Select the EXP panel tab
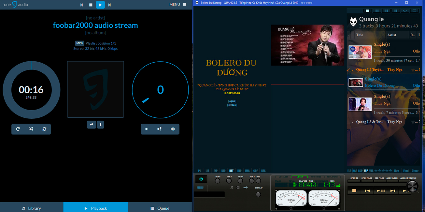425x212 pixels. click(216, 171)
